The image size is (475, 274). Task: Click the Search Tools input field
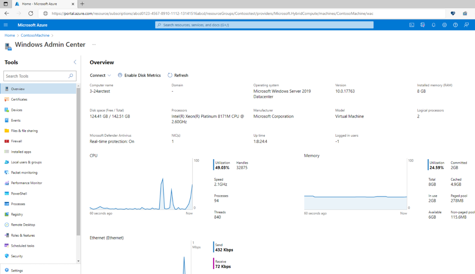coord(36,76)
